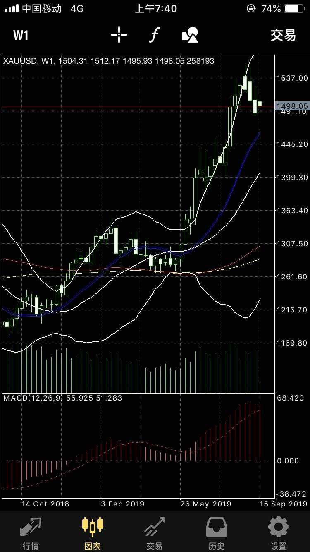Tap the cellular signal bars icon
Screen dimensions: 310x552
(x=11, y=8)
